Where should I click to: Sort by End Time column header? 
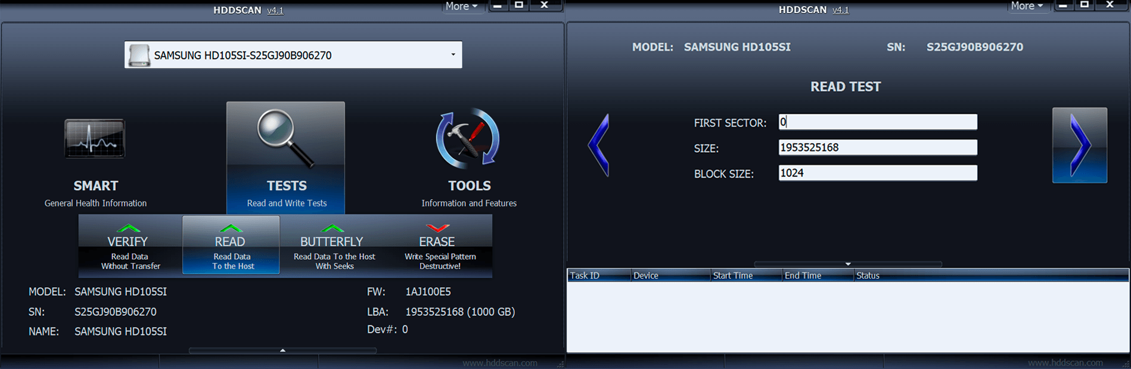click(818, 275)
